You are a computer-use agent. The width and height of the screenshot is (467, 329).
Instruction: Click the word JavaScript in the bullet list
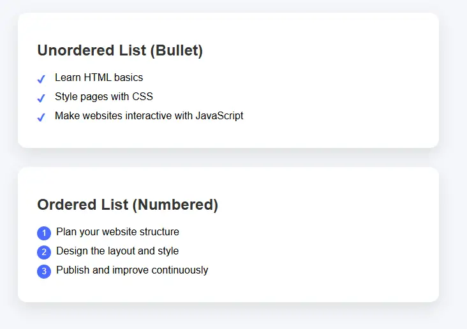219,116
